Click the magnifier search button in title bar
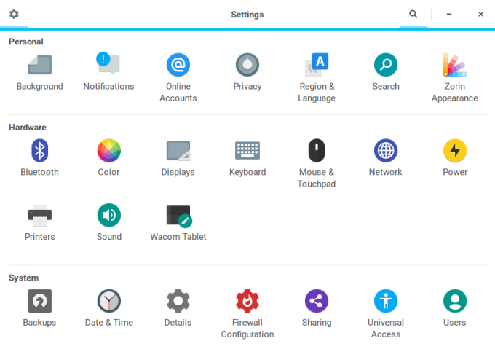The height and width of the screenshot is (349, 495). [x=413, y=15]
